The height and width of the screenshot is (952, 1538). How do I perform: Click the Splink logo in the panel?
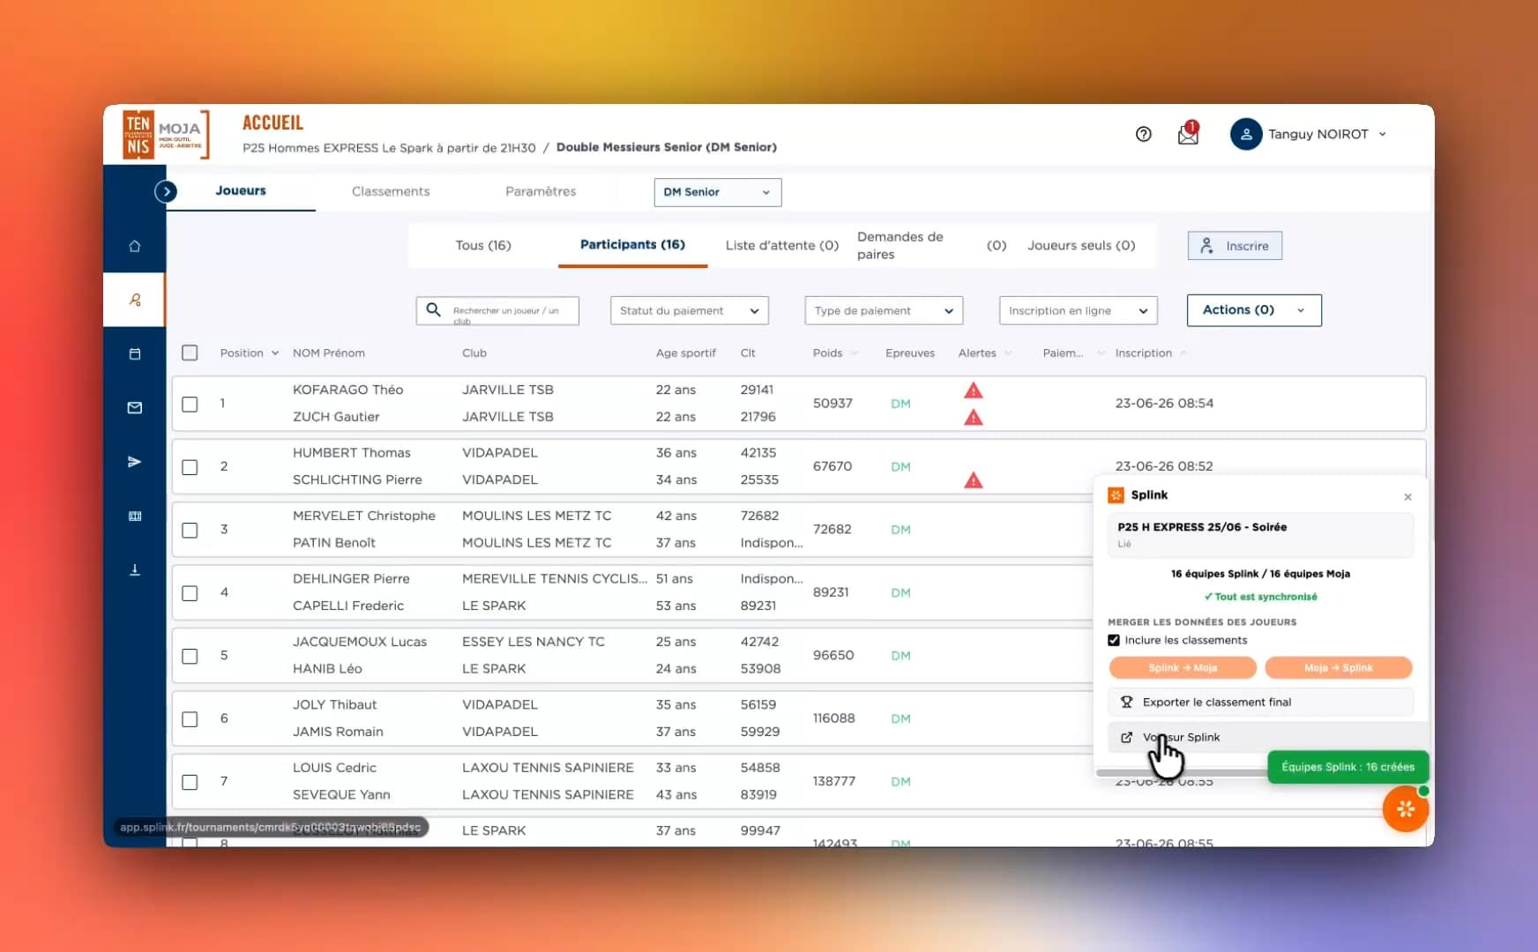(1116, 495)
